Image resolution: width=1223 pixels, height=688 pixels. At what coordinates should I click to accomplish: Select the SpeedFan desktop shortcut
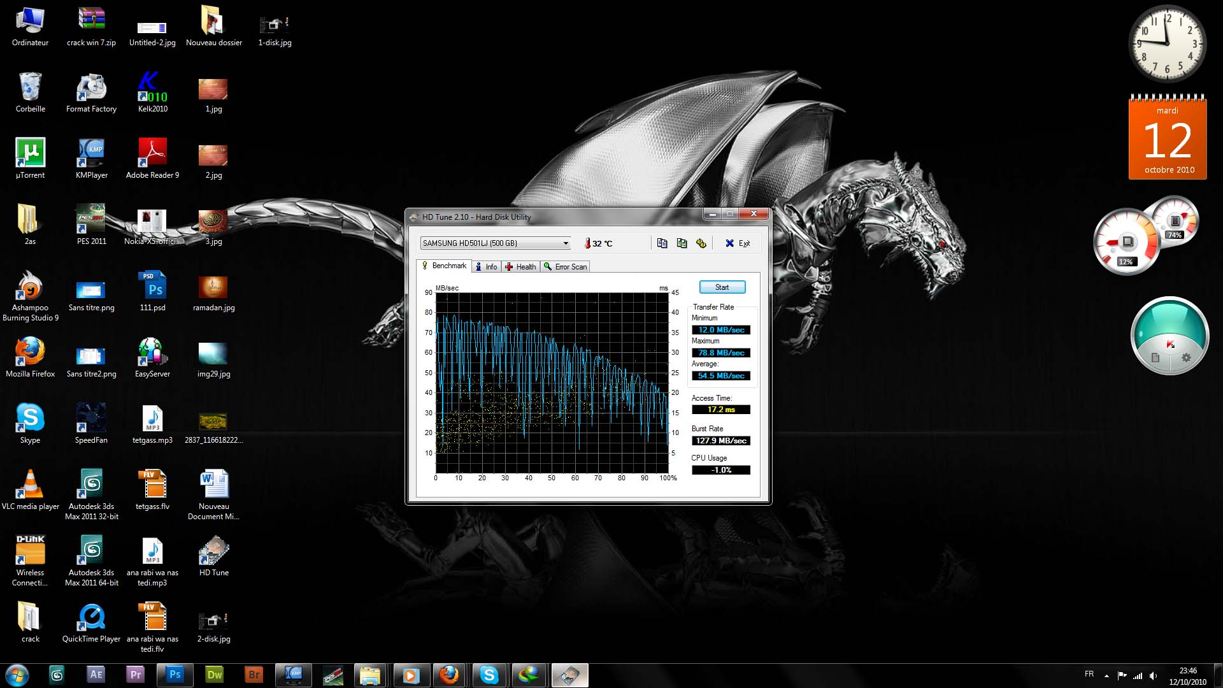[x=91, y=424]
